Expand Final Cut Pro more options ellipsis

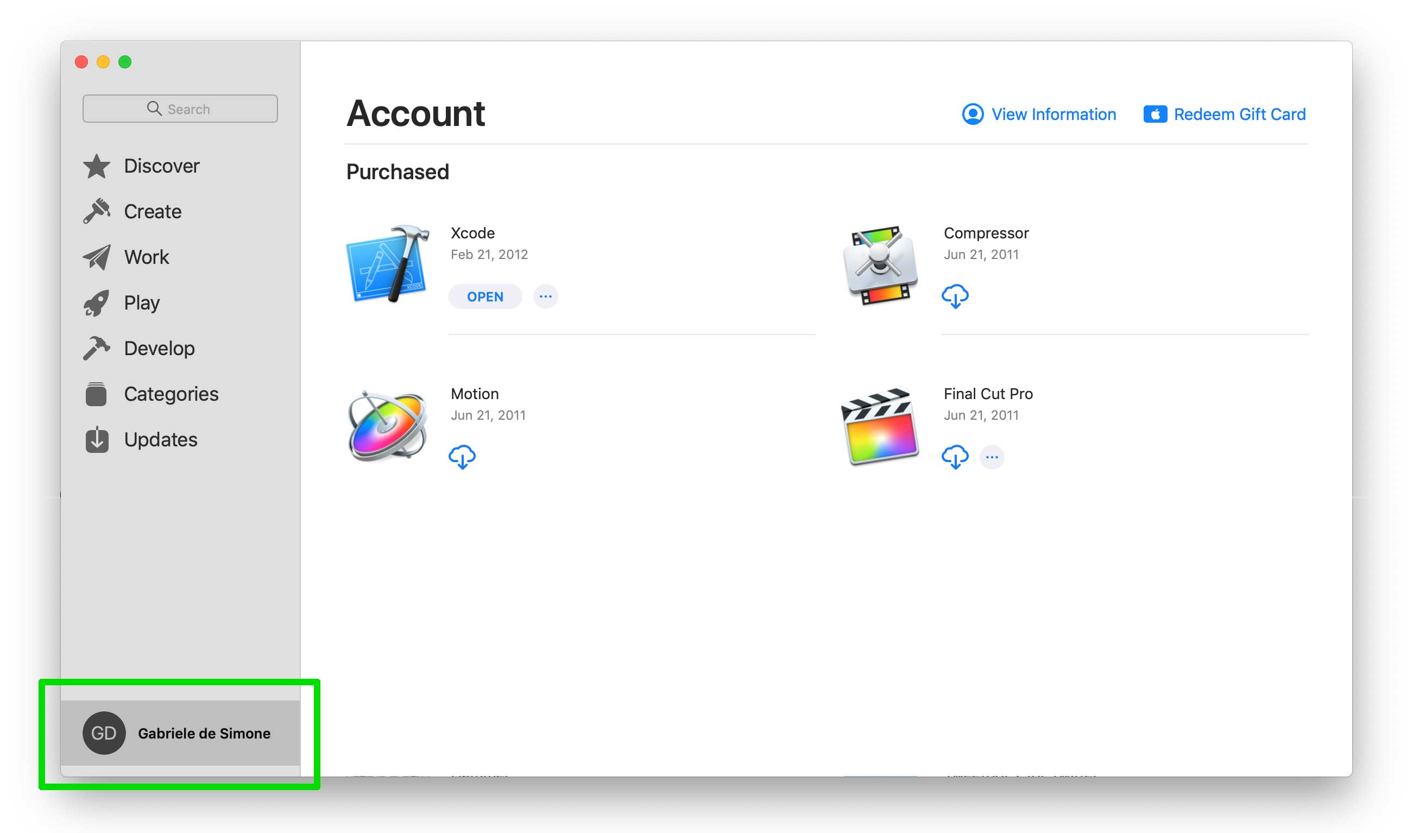992,457
